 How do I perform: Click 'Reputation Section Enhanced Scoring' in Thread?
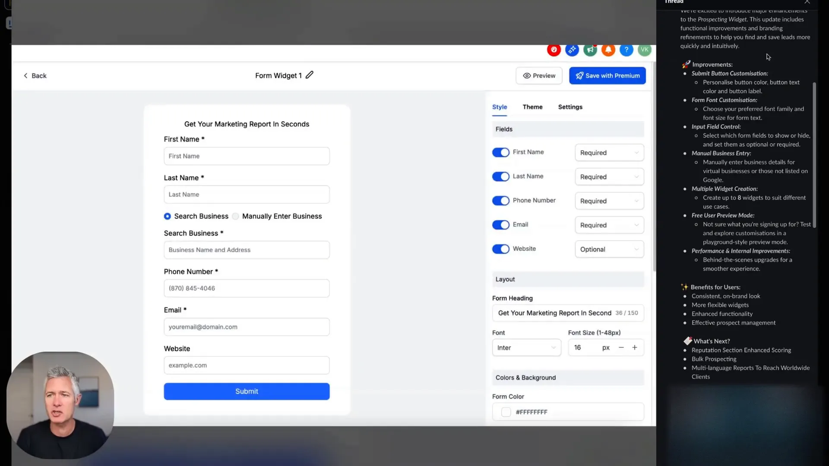tap(741, 350)
